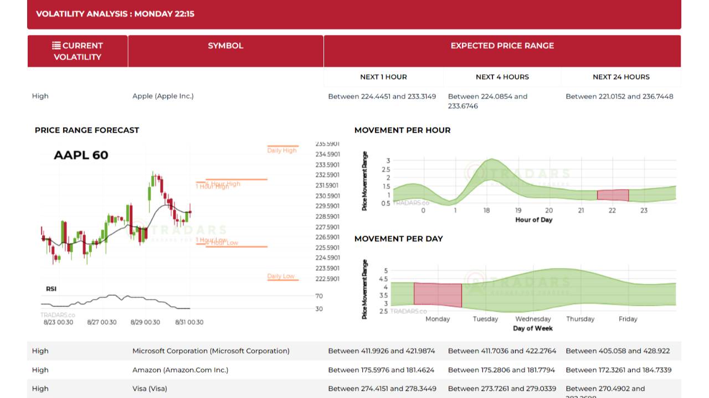Click the AAPL 60 chart title
Viewport: 709px width, 398px height.
(x=81, y=155)
